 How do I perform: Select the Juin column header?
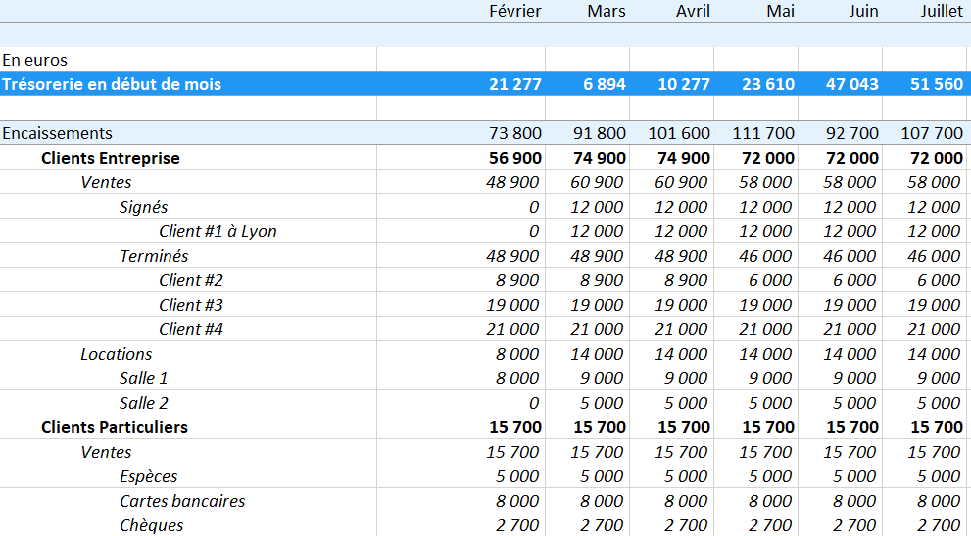pyautogui.click(x=863, y=11)
